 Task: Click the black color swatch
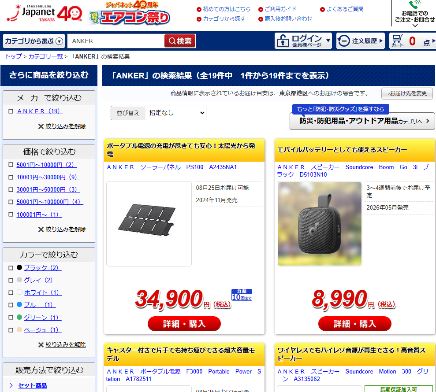point(19,267)
